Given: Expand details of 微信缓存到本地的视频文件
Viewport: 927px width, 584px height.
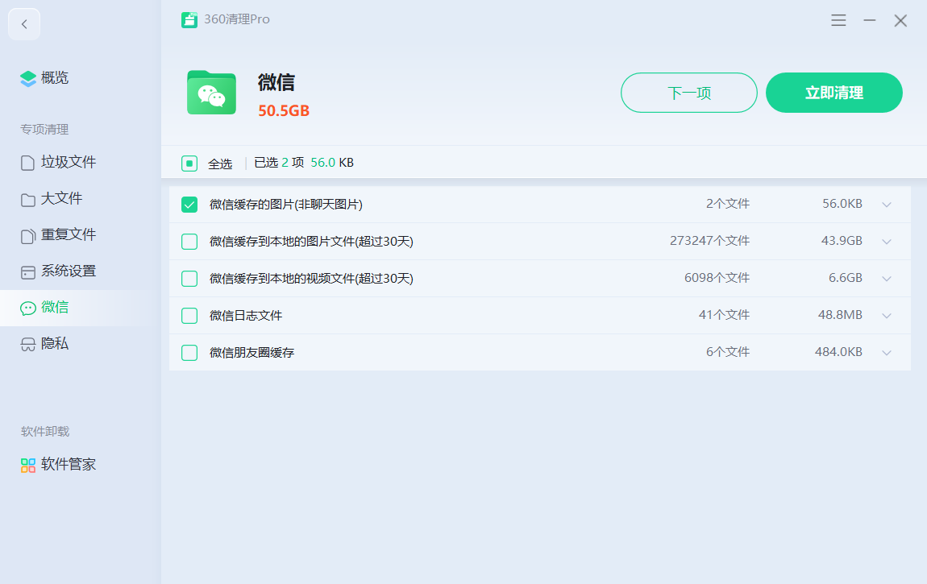Looking at the screenshot, I should 887,278.
